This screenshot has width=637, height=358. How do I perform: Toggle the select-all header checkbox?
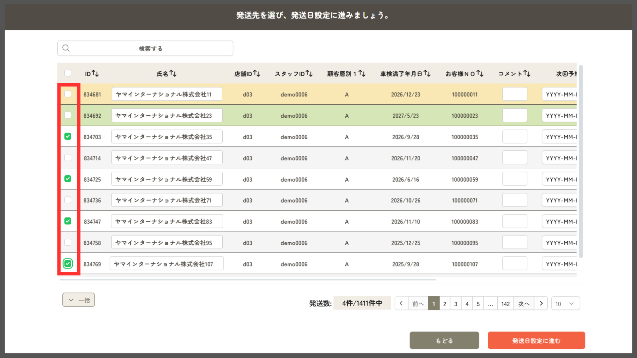(68, 73)
